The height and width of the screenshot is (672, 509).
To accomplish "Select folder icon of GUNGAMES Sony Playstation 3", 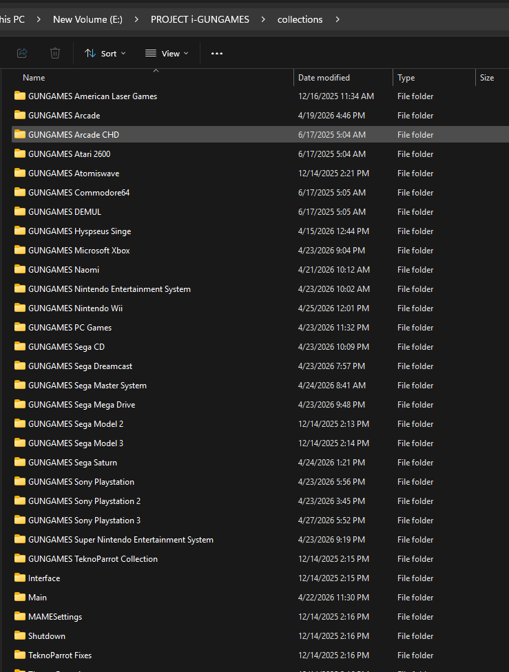I will (20, 520).
